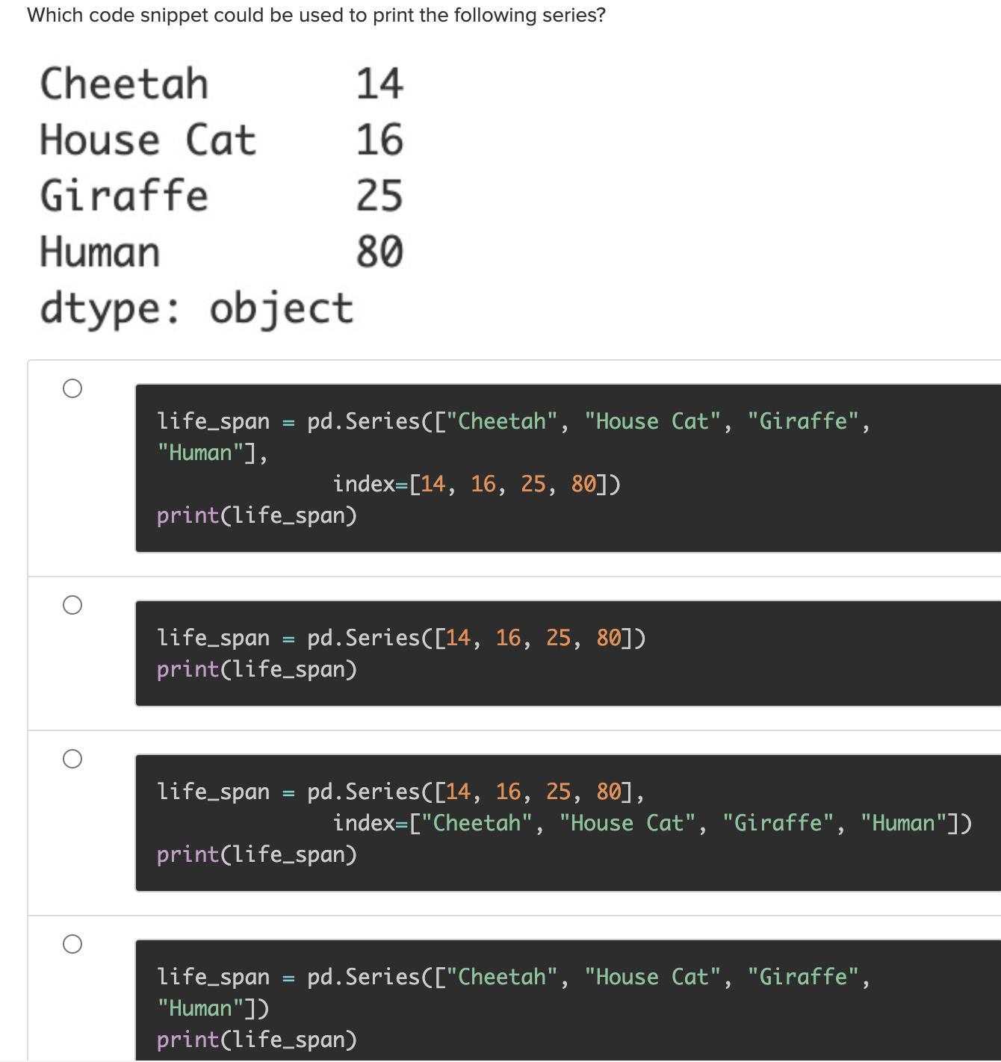Click the House Cat 16 output row
Viewport: 1001px width, 1062px height.
pos(222,140)
